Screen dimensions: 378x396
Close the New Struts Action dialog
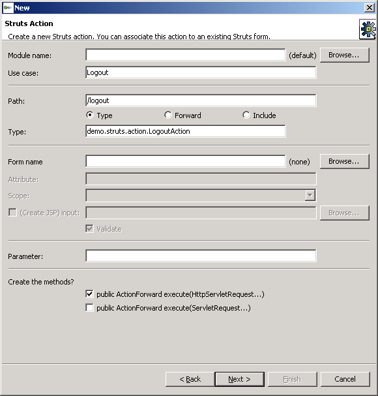click(x=369, y=8)
